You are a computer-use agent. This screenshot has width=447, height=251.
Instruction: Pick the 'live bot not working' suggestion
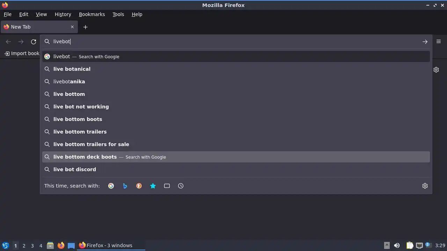[x=236, y=107]
